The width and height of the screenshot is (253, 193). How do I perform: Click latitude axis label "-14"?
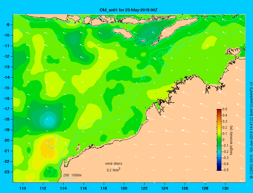[6, 77]
